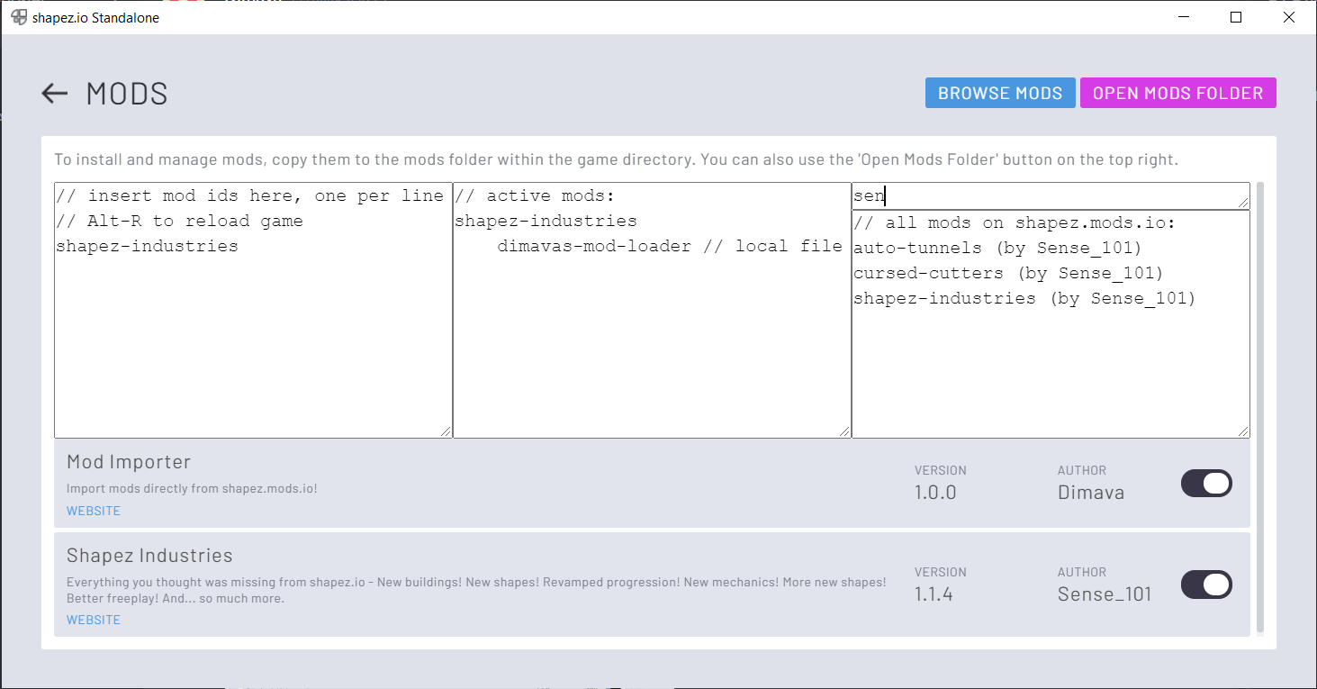Click in the active mods text area
Screen dimensions: 1317x689
pos(651,342)
